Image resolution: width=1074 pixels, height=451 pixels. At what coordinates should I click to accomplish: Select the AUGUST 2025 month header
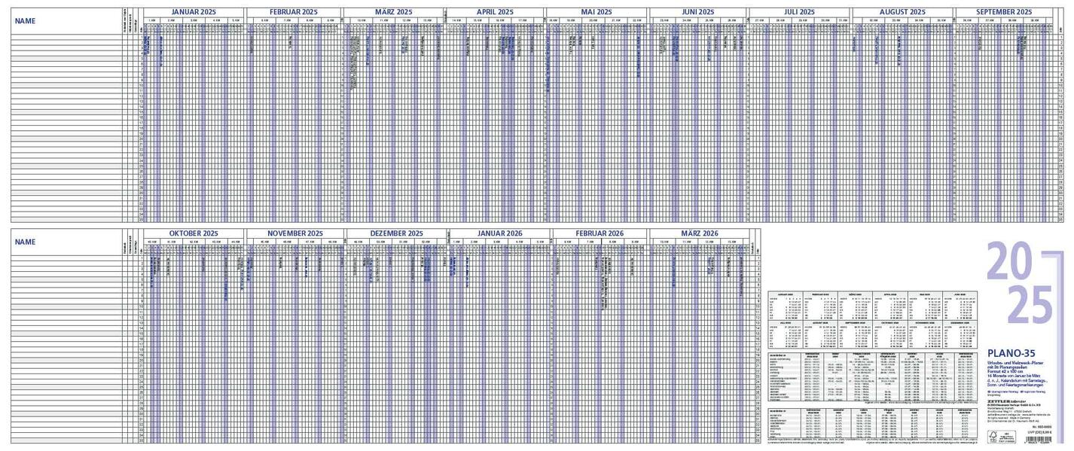pos(902,12)
